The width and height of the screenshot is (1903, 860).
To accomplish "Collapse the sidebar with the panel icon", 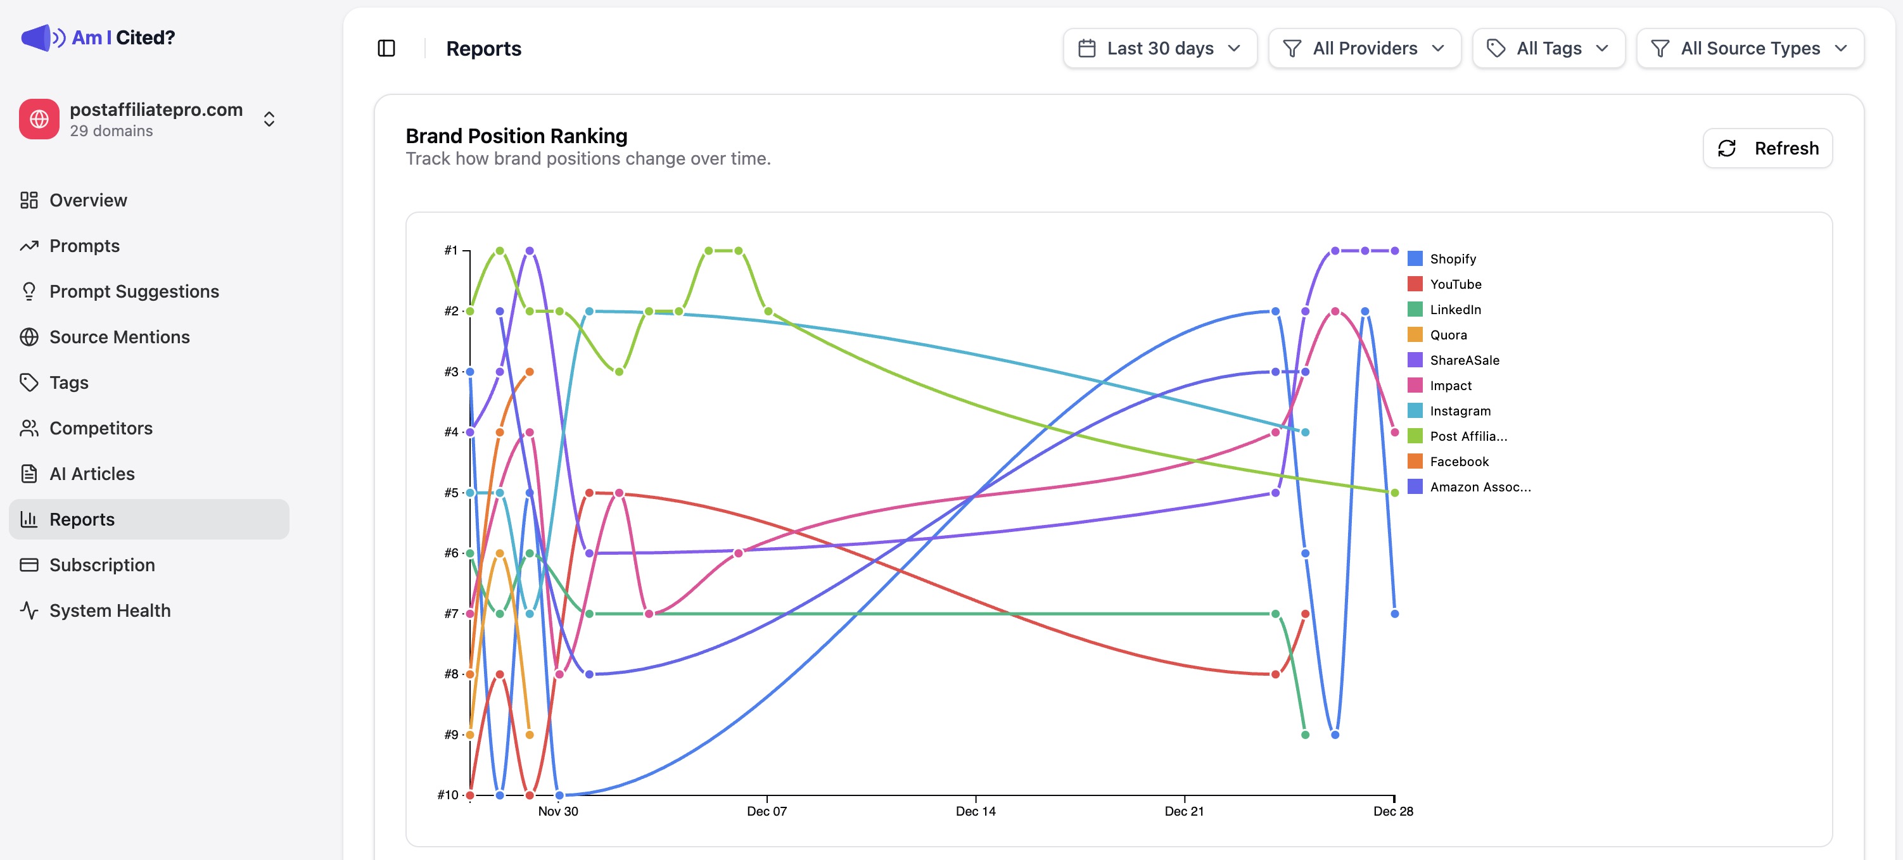I will pos(387,47).
